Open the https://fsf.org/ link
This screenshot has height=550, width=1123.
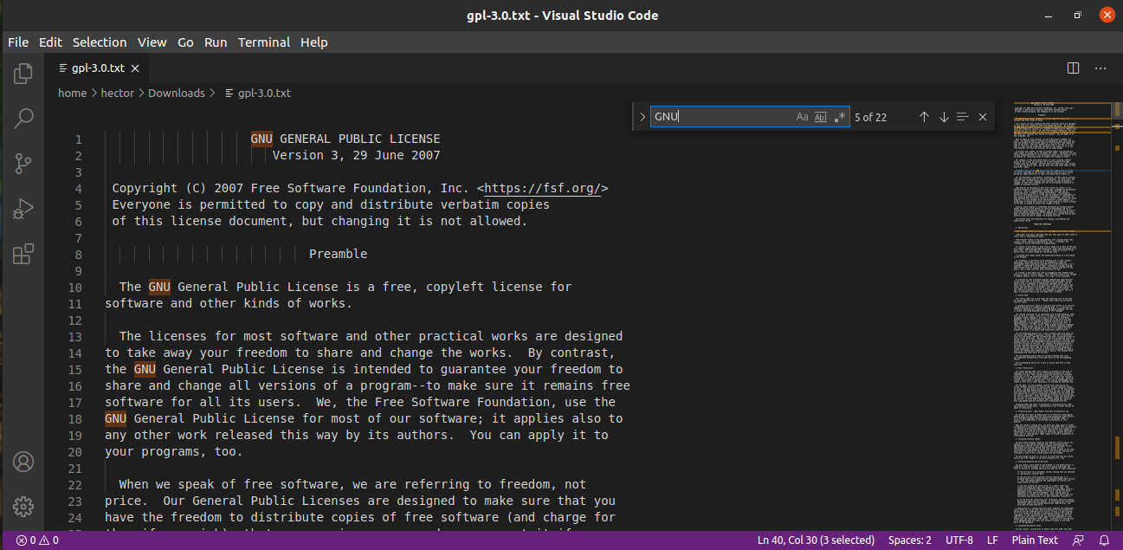click(542, 189)
